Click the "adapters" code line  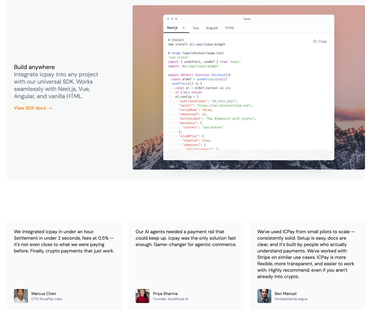coord(194,145)
